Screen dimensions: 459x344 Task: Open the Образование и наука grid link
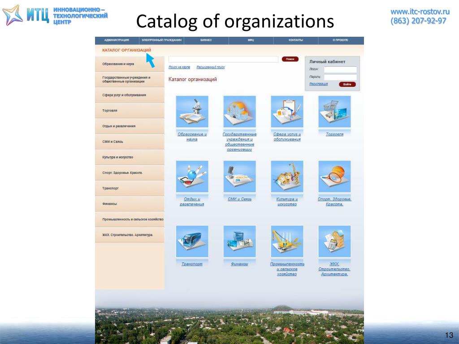coord(192,137)
